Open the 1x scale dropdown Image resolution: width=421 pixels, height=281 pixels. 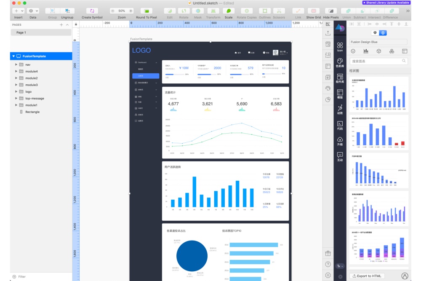340,266
